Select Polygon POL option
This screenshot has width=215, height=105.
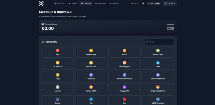(x=124, y=89)
